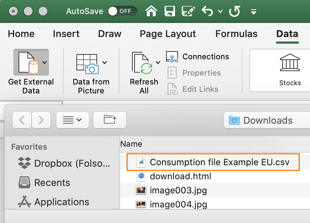
Task: Create a new folder in the dialog
Action: coord(109,120)
